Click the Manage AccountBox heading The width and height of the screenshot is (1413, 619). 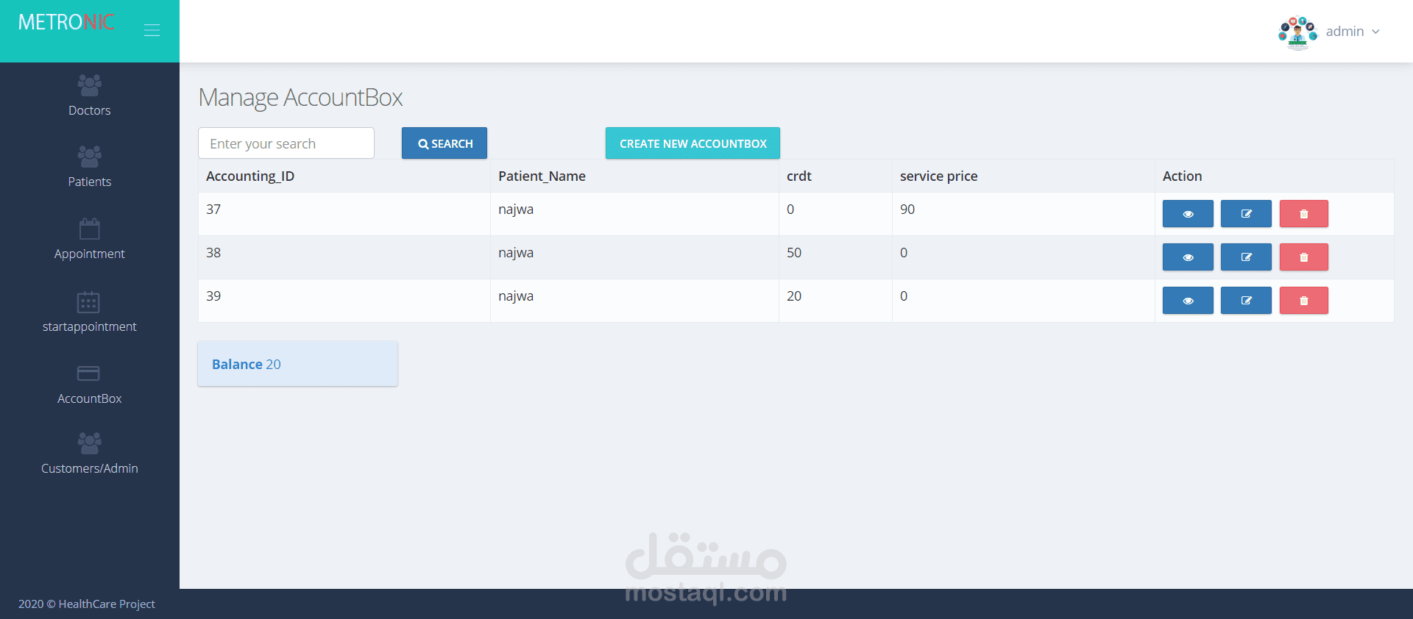point(300,97)
